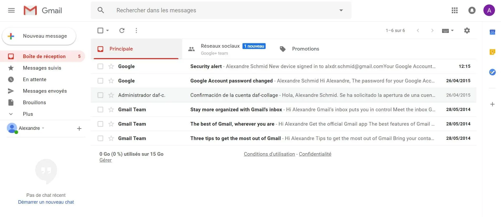Screen dimensions: 501x217
Task: Open the Démarrer un nouveau chat link
Action: 46,202
